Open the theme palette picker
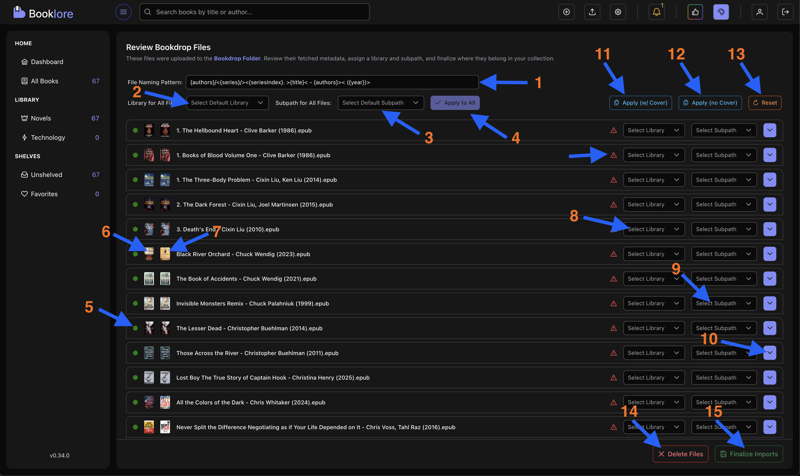 721,11
